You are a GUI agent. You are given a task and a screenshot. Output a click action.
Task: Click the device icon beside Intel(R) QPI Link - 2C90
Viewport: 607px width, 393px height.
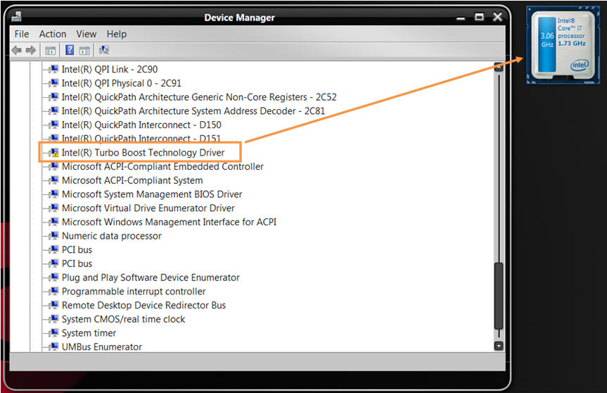pos(55,69)
